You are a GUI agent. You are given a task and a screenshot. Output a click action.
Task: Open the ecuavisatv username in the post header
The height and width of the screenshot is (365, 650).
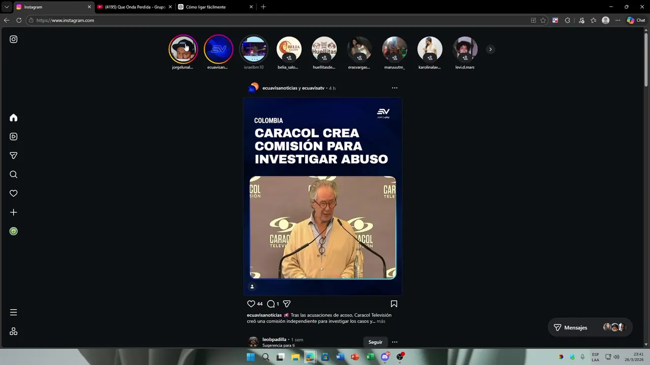coord(313,88)
